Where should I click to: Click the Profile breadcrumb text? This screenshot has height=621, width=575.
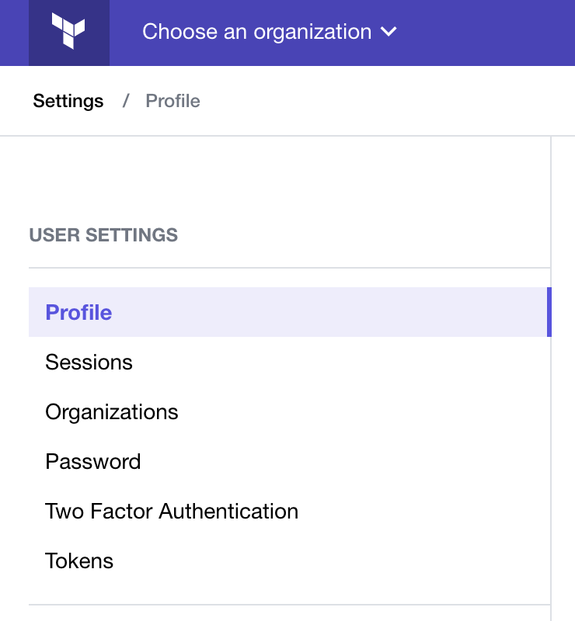point(172,101)
